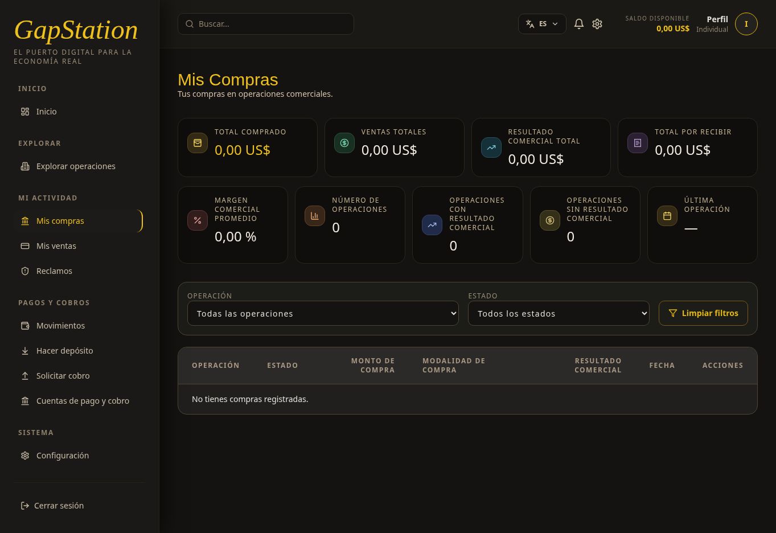Viewport: 776px width, 533px height.
Task: Click the Modalidad de Compra column header
Action: click(x=454, y=366)
